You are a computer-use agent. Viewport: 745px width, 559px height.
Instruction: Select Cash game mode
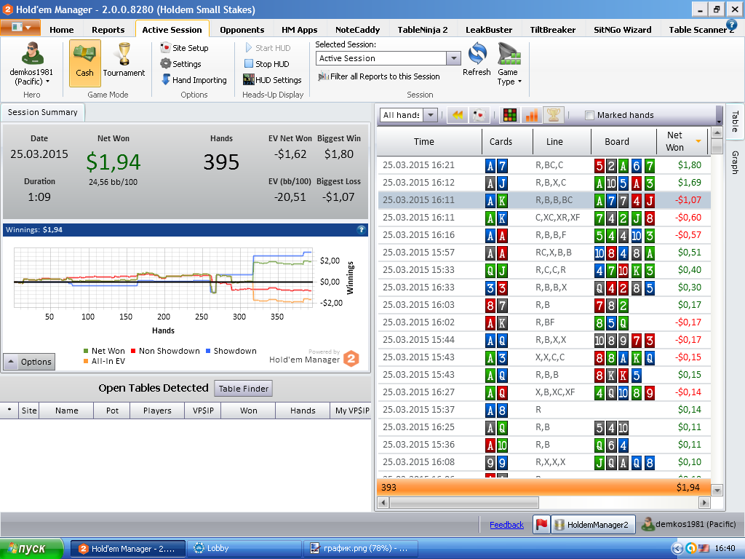pyautogui.click(x=84, y=63)
